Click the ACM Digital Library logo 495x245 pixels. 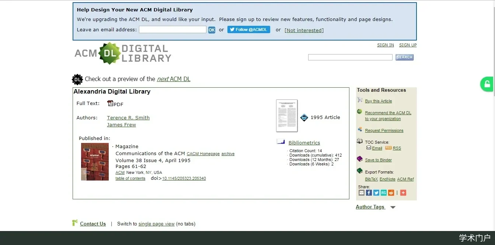[x=123, y=53]
